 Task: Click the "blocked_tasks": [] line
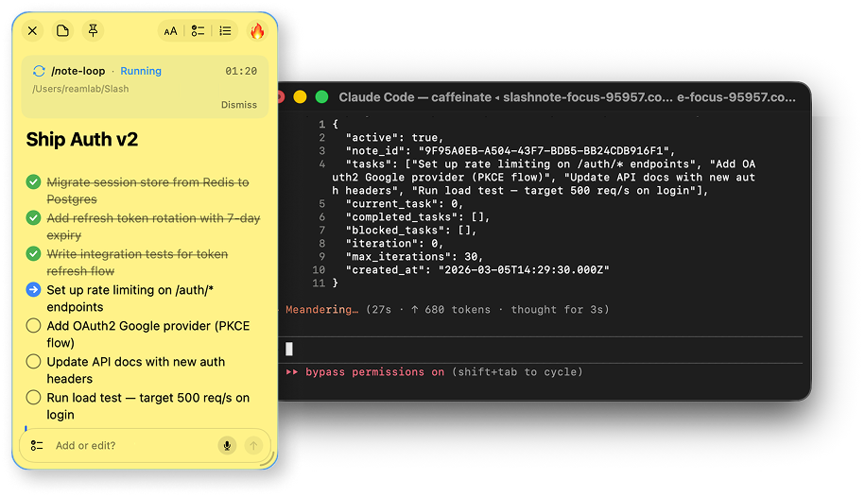pos(411,230)
